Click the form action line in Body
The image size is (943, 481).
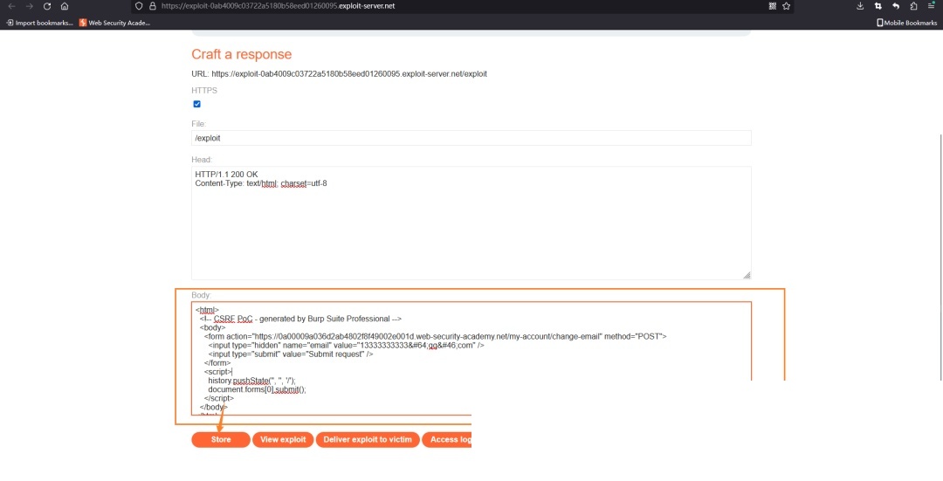click(436, 337)
